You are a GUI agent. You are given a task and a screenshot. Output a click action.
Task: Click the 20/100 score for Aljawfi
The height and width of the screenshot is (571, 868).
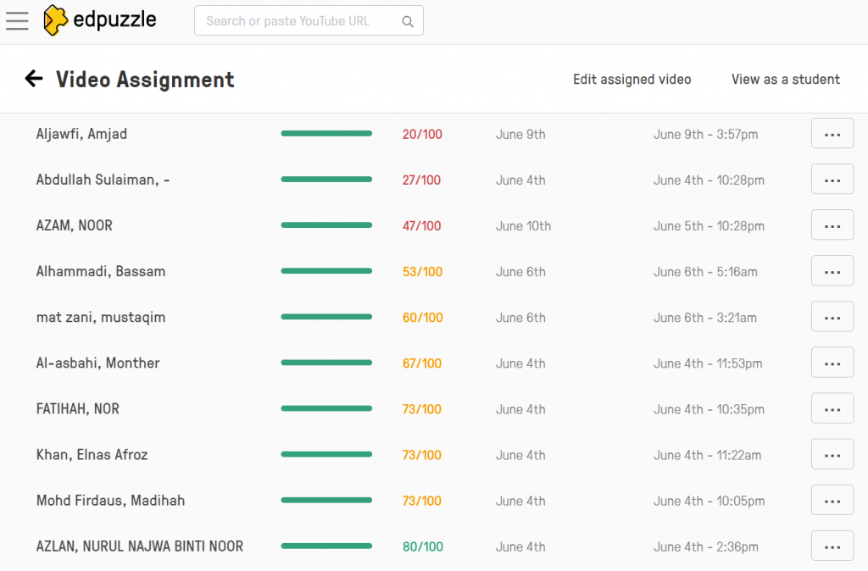[x=422, y=134]
